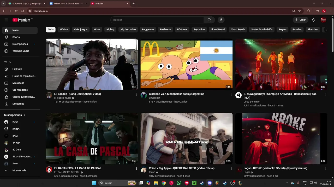Expand the Suscripciones section header
334x187 pixels.
point(15,115)
